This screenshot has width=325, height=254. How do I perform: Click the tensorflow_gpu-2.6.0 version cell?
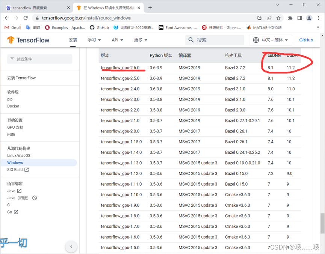pyautogui.click(x=120, y=68)
